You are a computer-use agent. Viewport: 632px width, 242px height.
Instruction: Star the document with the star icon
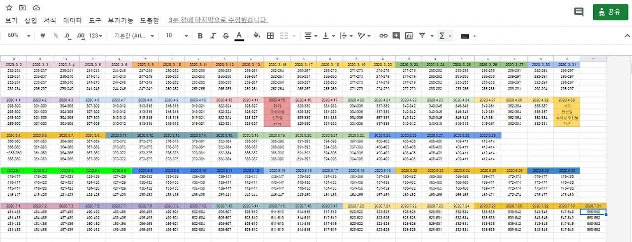9,8
